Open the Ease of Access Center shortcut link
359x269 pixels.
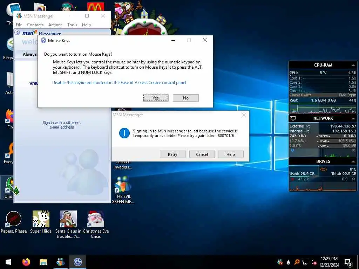[119, 83]
